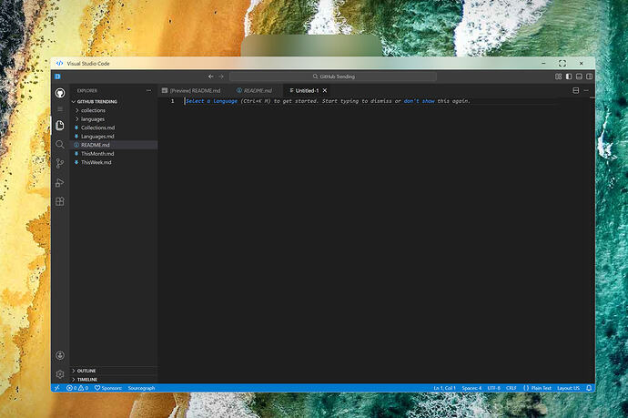Click the remote window status bar icon
Viewport: 628px width, 418px height.
click(57, 388)
